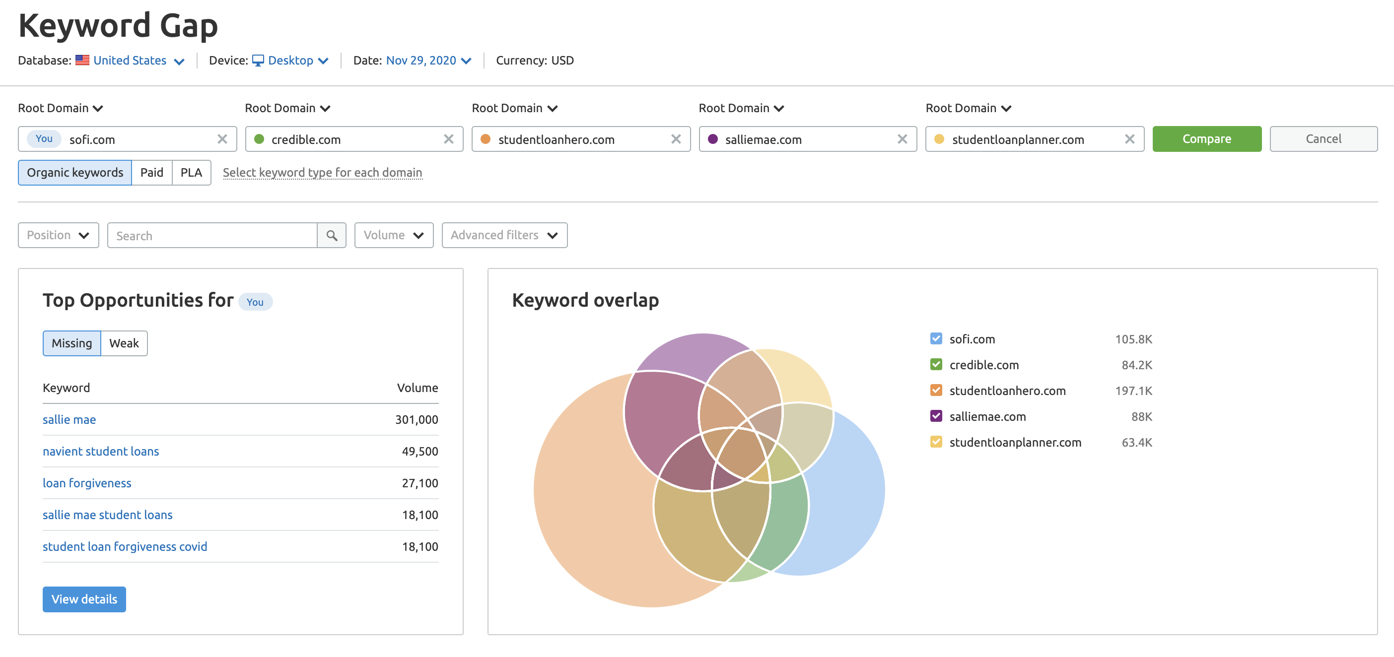The width and height of the screenshot is (1394, 657).
Task: Select the Missing opportunities tab
Action: 72,343
